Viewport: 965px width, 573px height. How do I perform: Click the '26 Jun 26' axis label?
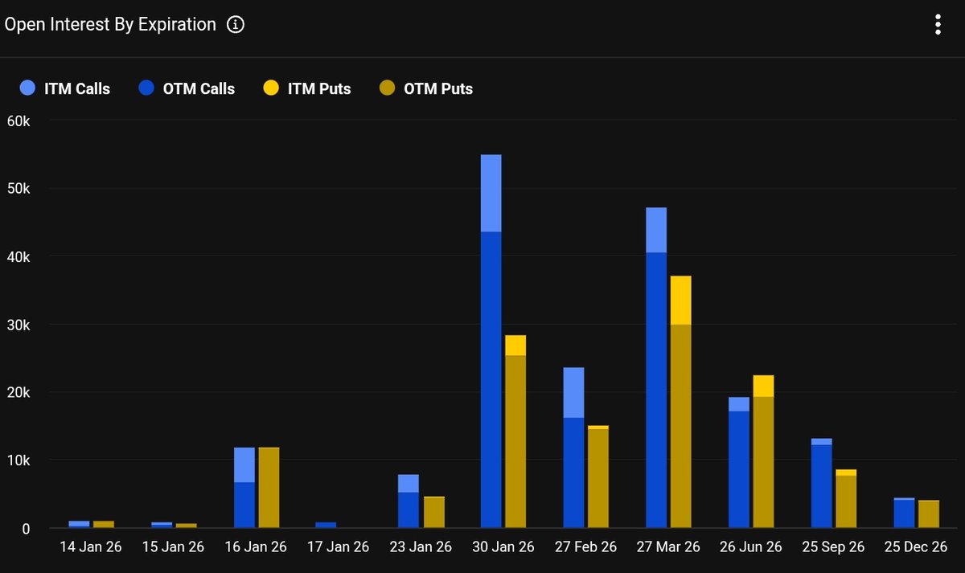(750, 547)
